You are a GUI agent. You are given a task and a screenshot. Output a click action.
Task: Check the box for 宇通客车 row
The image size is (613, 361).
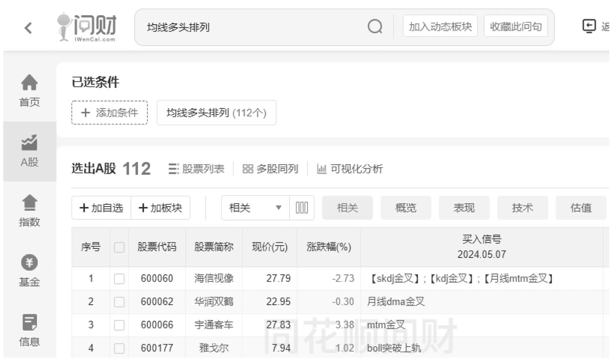click(119, 325)
